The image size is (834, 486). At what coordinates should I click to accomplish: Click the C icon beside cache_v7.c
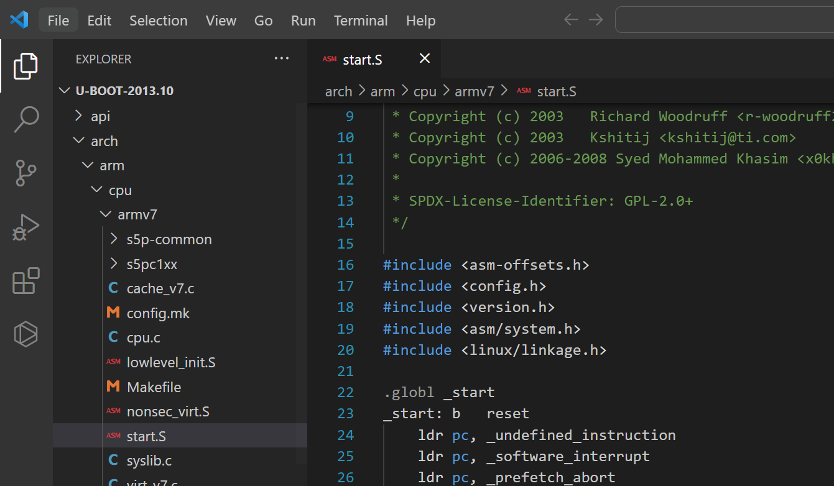(x=113, y=288)
